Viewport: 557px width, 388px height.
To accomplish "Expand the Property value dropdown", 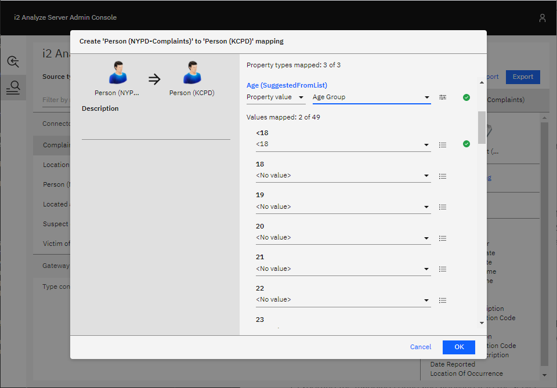I will pos(276,97).
